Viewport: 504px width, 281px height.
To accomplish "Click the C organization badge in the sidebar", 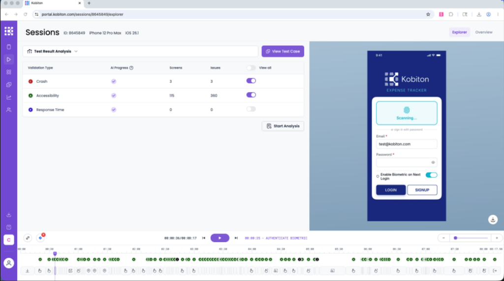I will tap(9, 240).
